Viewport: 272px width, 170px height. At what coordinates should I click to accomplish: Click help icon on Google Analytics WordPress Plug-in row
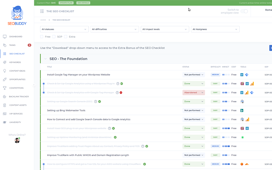pyautogui.click(x=118, y=84)
